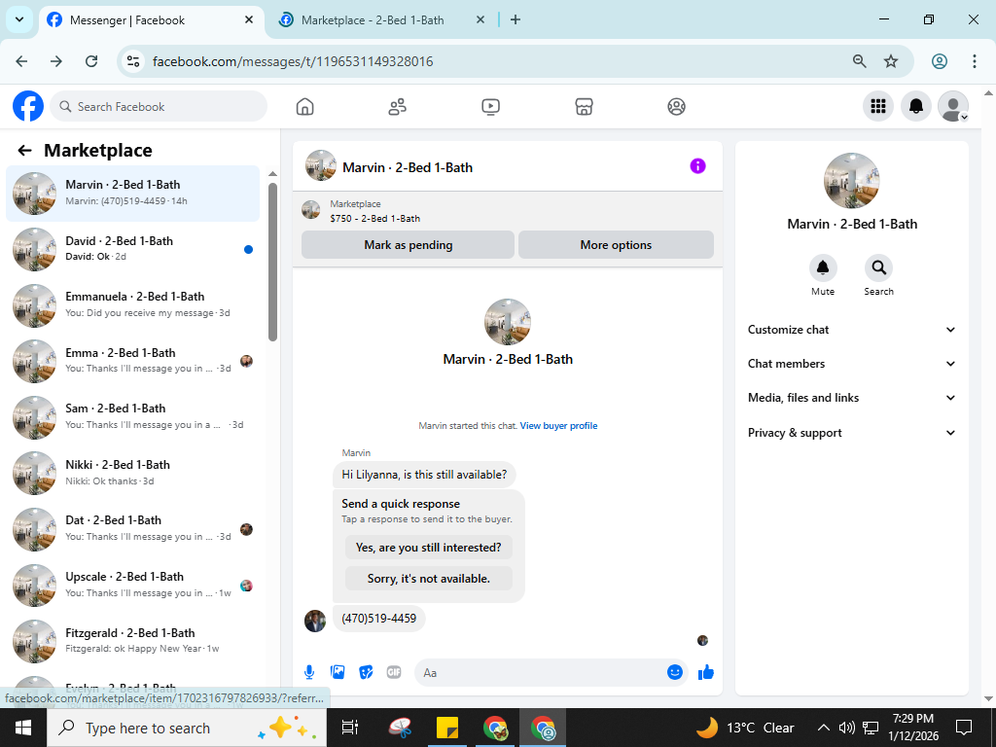This screenshot has width=996, height=747.
Task: Click the attach photo icon in composer
Action: 338,672
